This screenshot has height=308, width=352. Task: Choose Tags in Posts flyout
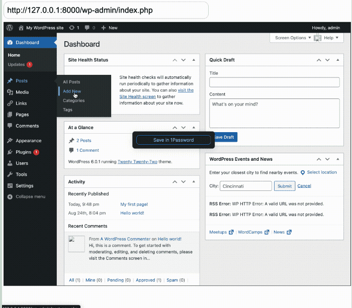click(x=67, y=110)
